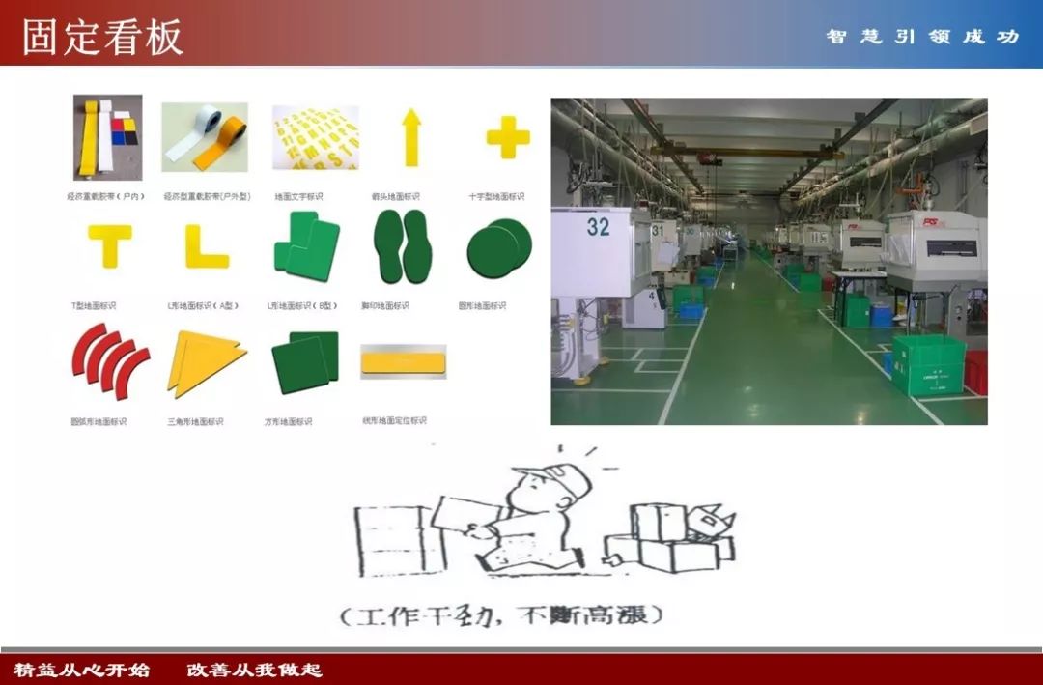Screen dimensions: 1043x685
Task: Open the outdoor tape rolls photo
Action: [x=204, y=137]
